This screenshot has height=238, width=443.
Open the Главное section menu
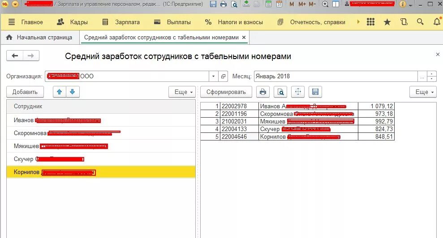pos(26,22)
